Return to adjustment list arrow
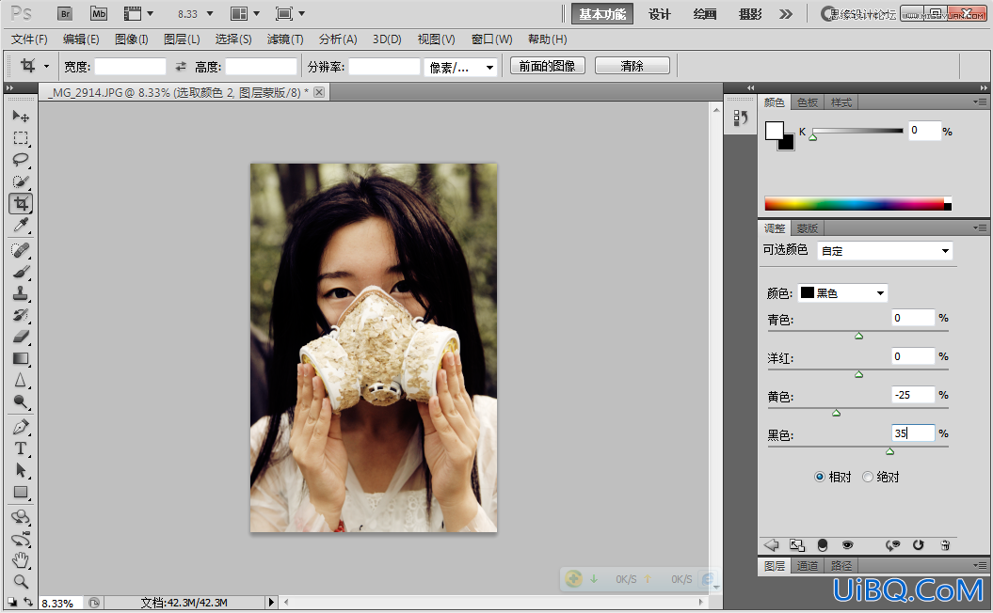The width and height of the screenshot is (993, 613). 771,544
